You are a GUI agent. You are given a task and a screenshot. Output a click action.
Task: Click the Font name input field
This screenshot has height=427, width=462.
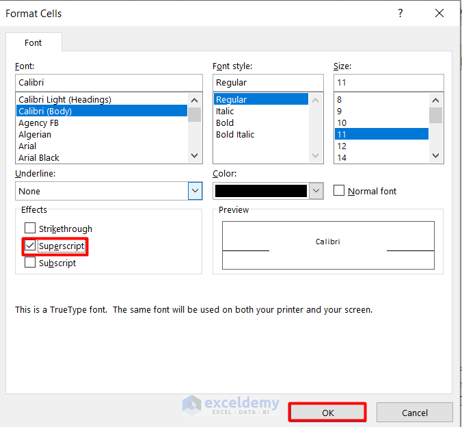(108, 83)
